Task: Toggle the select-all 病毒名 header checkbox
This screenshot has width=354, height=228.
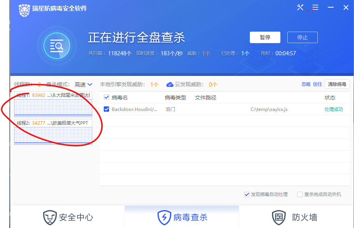Action: point(106,98)
